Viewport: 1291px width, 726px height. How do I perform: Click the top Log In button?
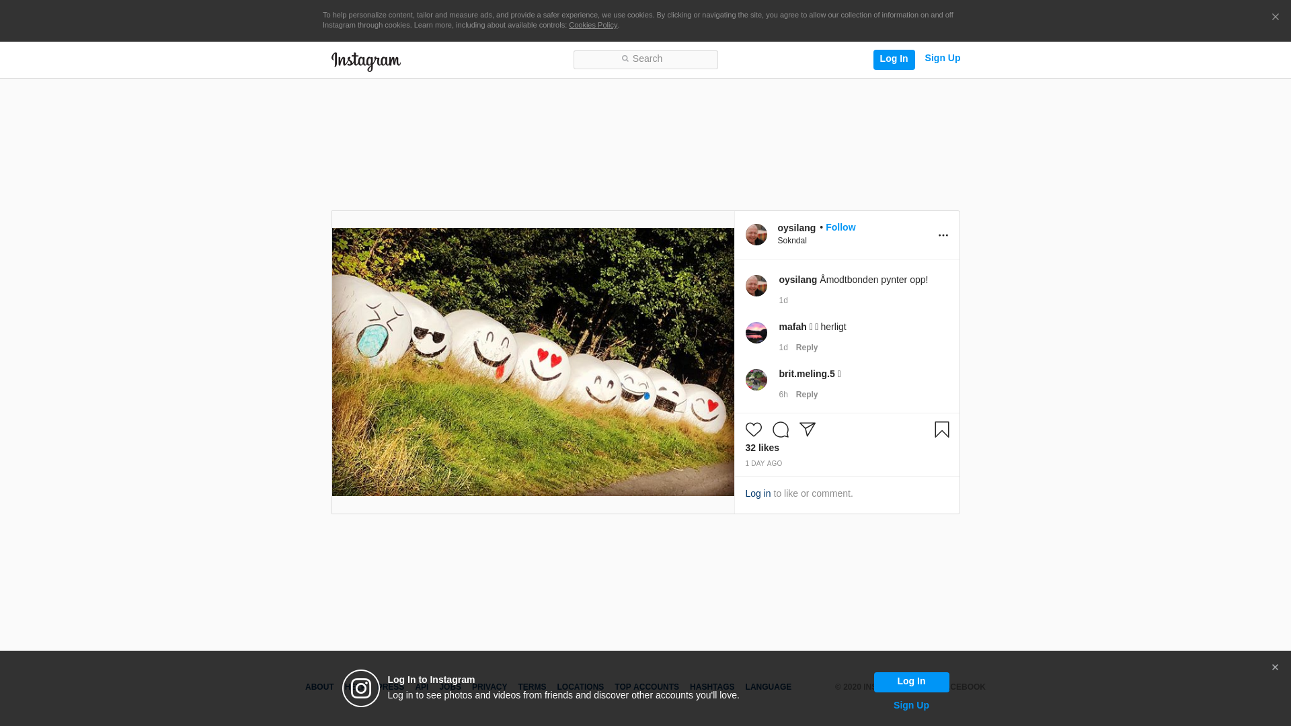click(x=894, y=59)
